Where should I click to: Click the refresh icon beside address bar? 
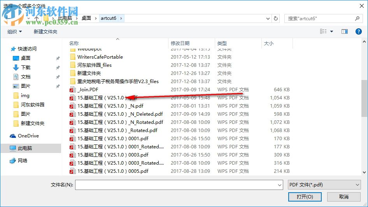tap(276, 18)
